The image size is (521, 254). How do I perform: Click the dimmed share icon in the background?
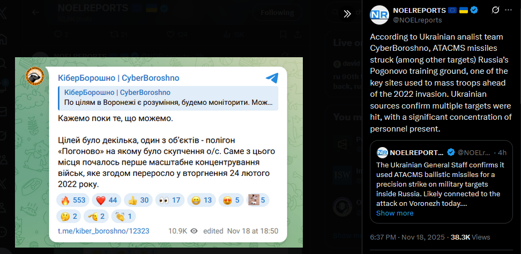click(x=297, y=34)
